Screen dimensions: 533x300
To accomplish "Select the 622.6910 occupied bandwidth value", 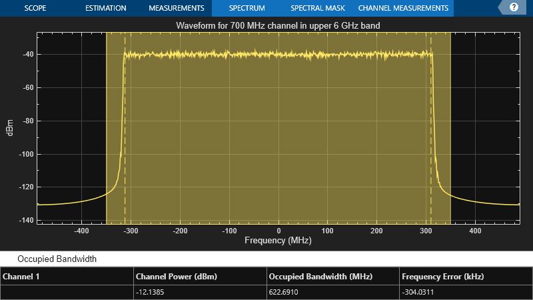I will 286,293.
